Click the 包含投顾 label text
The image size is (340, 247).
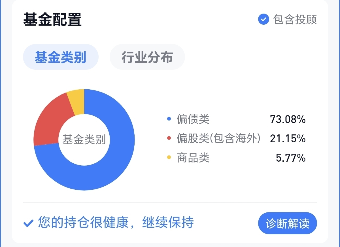(295, 19)
